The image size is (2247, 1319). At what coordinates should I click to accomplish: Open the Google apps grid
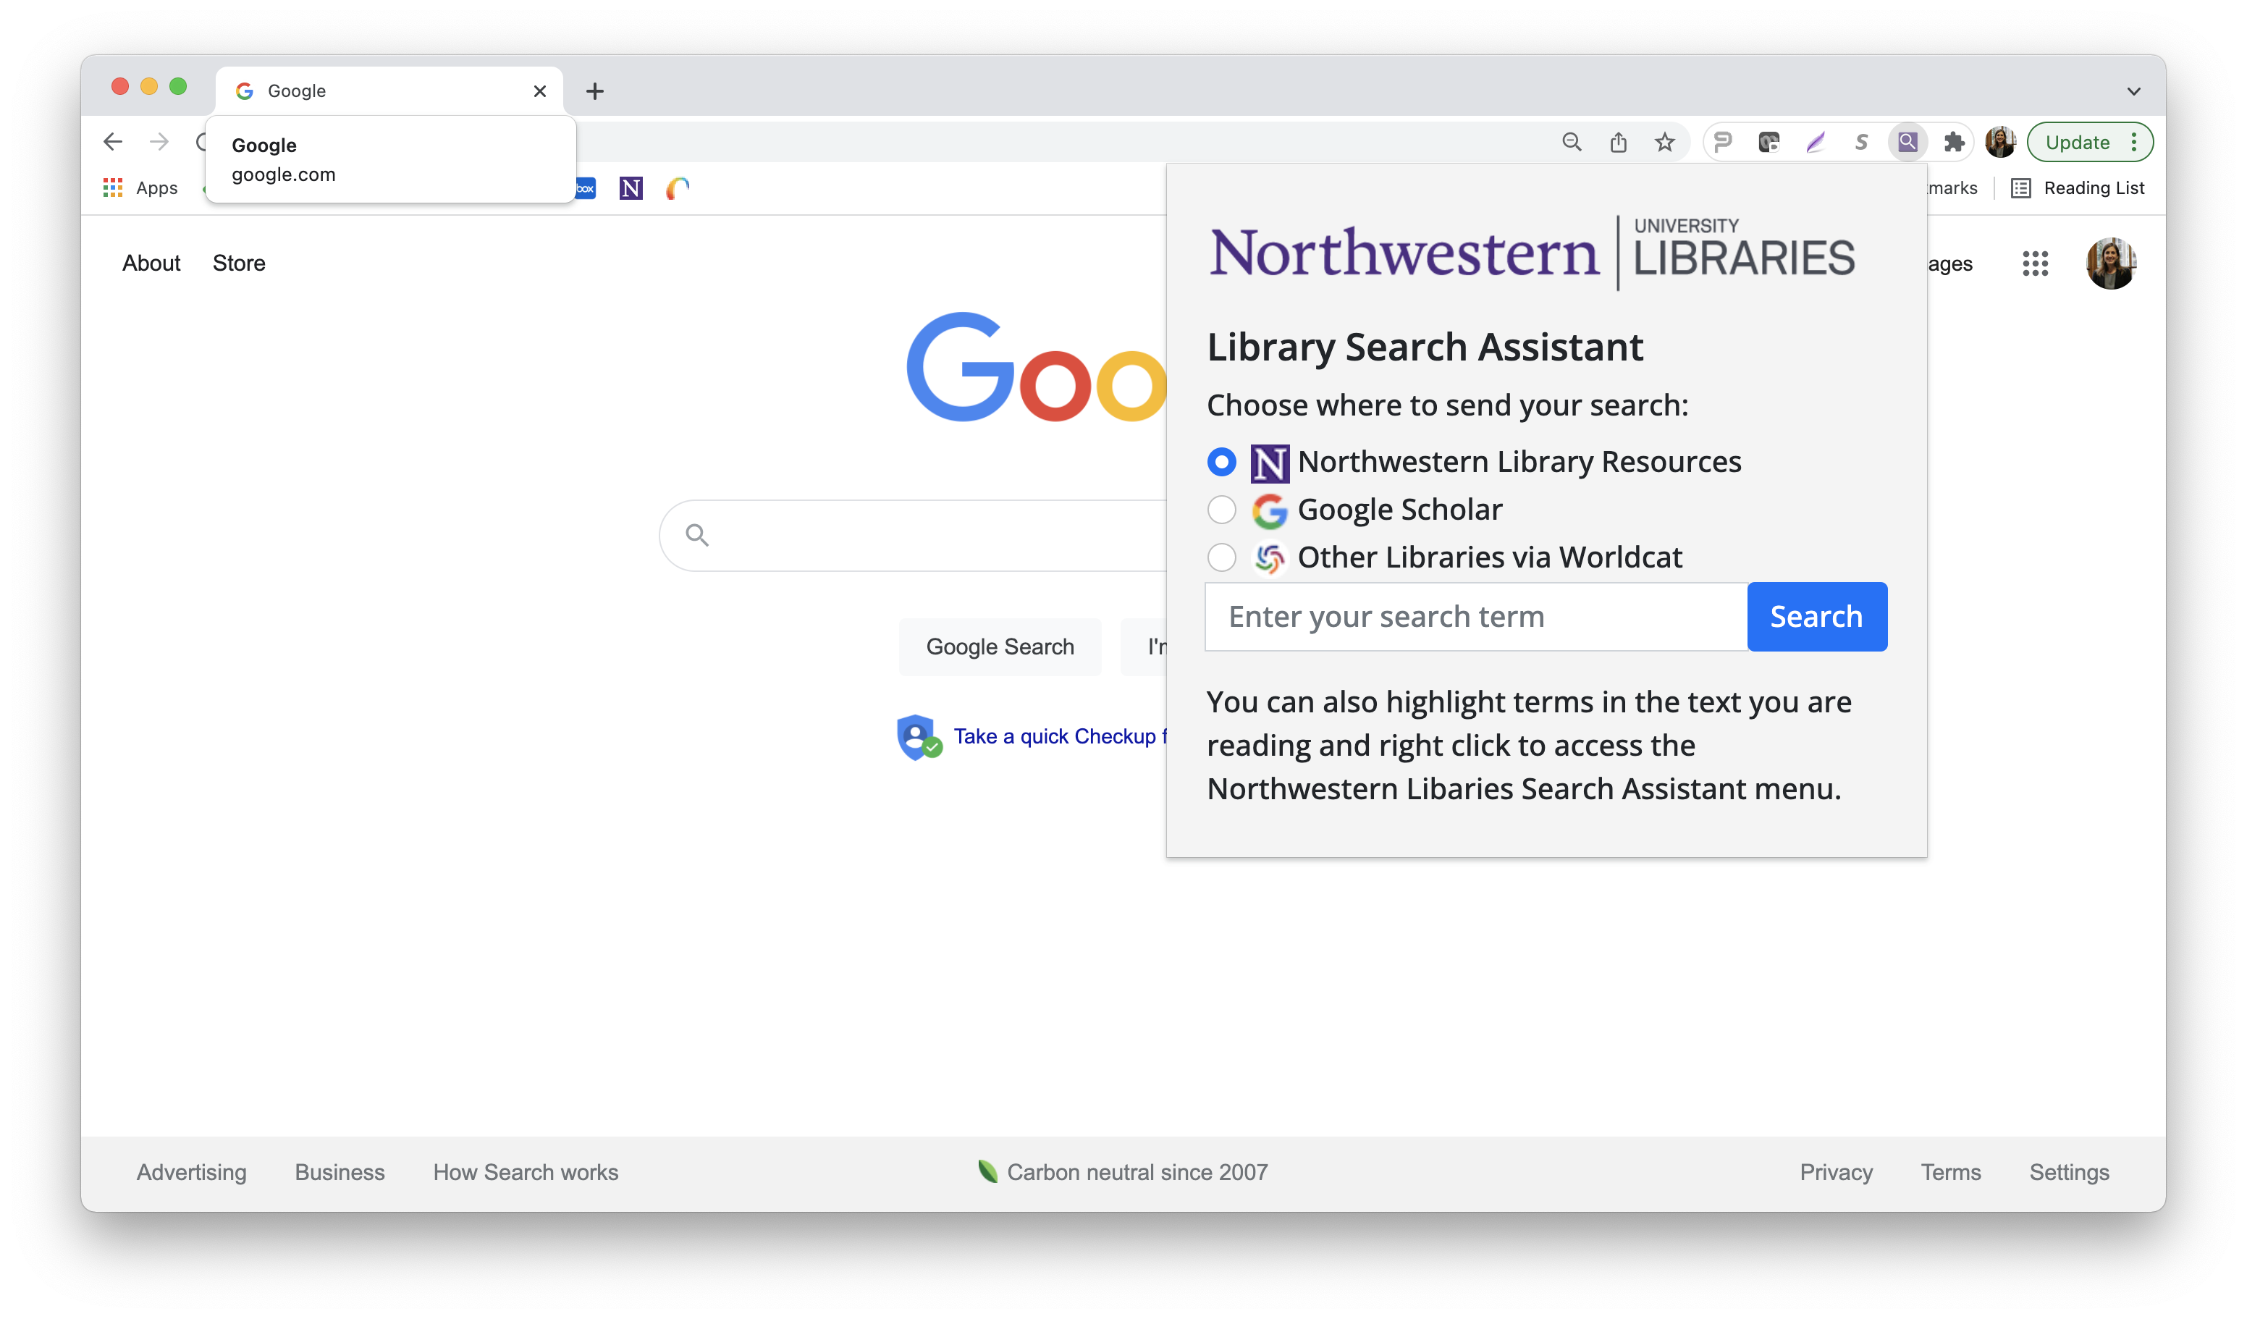tap(2035, 263)
